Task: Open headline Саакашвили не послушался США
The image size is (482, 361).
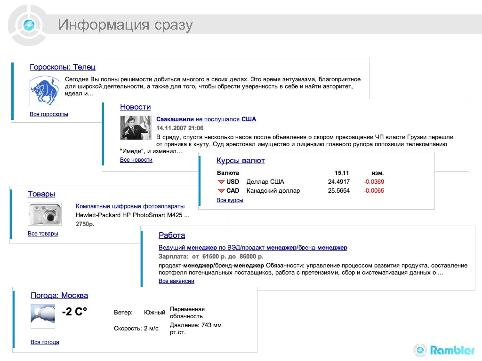Action: click(x=206, y=119)
